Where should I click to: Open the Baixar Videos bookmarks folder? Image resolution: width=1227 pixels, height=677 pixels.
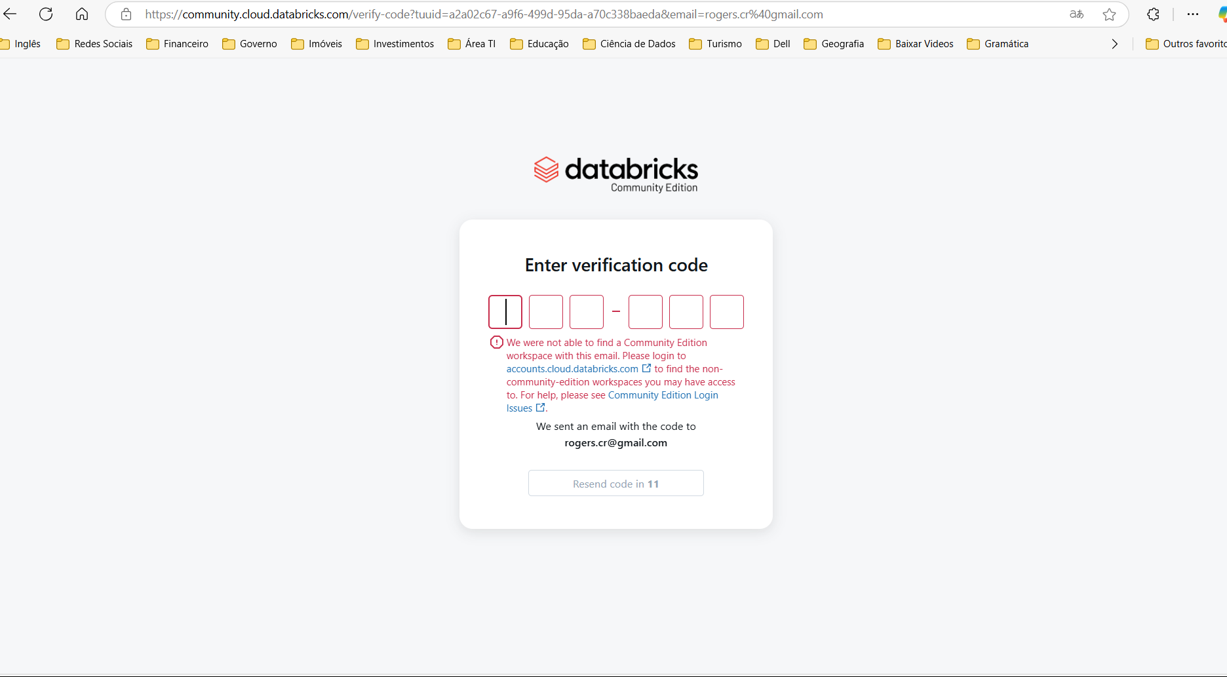(916, 44)
